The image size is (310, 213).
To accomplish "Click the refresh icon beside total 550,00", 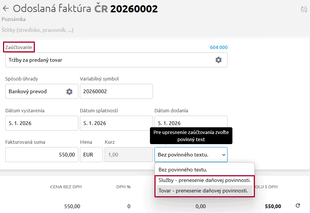I will point(298,206).
